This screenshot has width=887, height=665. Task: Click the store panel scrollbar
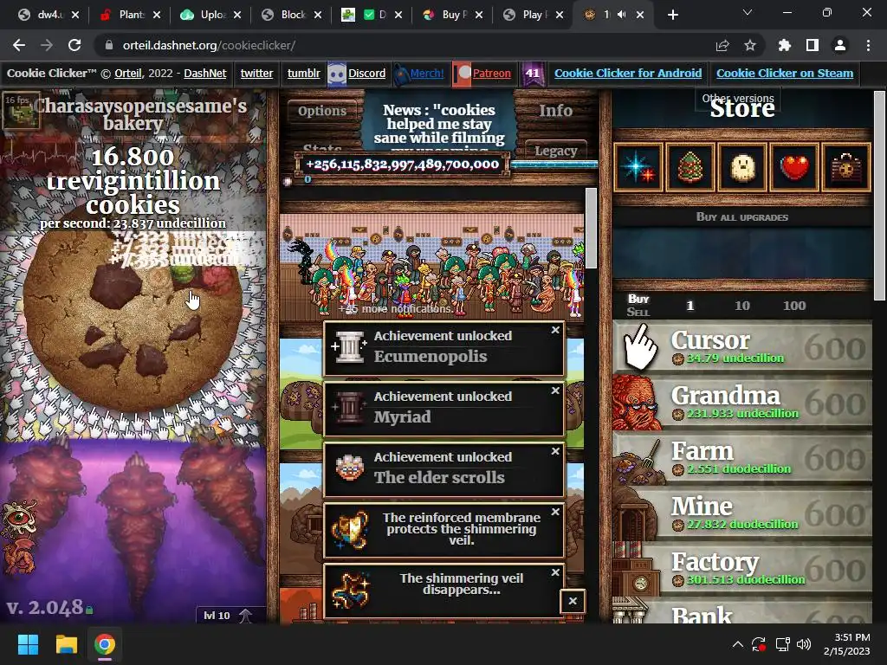[x=879, y=196]
